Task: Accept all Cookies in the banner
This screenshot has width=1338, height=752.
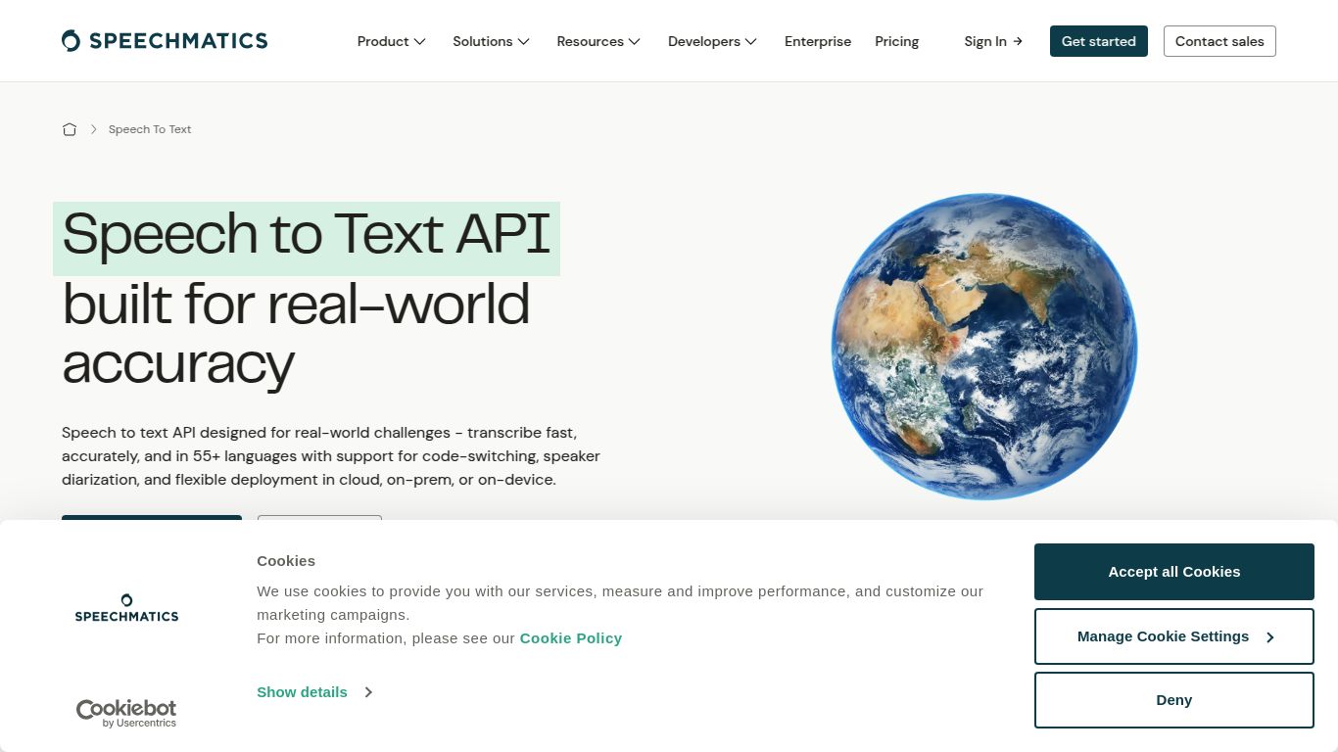Action: (x=1173, y=571)
